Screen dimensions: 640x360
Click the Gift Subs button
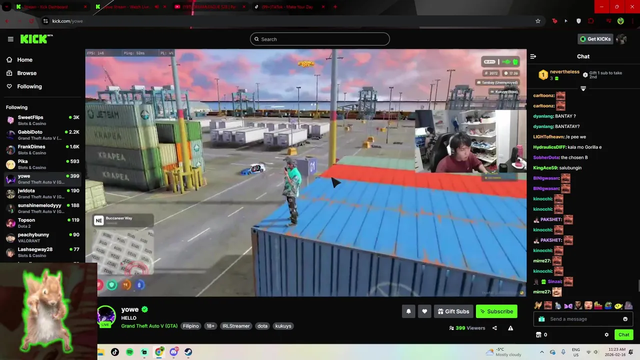pos(453,311)
